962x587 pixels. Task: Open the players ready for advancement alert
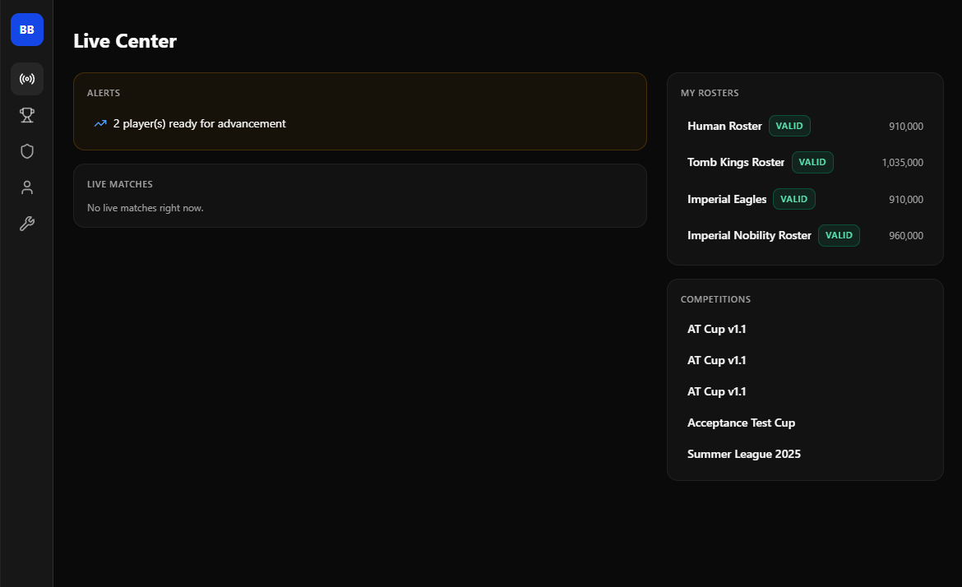tap(199, 124)
